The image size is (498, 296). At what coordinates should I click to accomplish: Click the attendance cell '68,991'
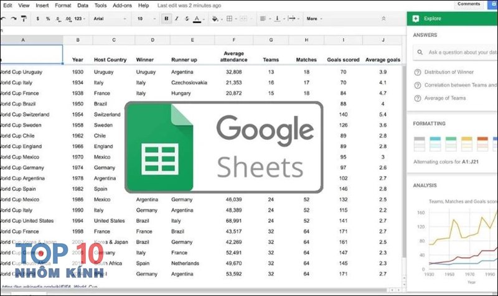tap(234, 221)
